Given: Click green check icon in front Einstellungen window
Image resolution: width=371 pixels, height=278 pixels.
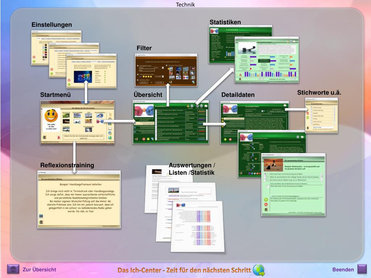Looking at the screenshot, I should click(x=69, y=84).
